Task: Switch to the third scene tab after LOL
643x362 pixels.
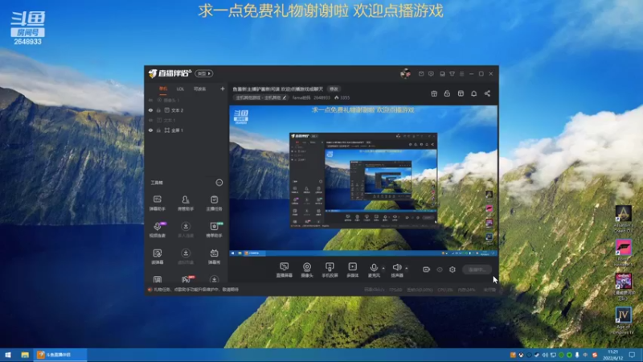Action: coord(199,89)
